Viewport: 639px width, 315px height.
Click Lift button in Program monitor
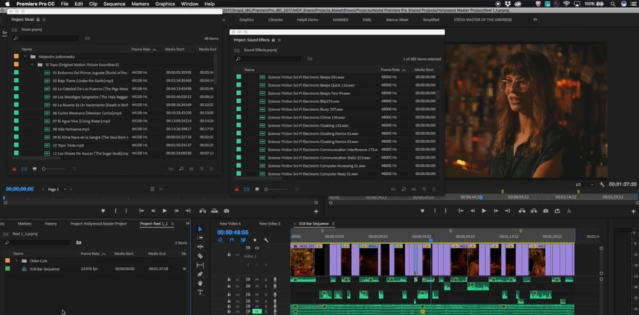[x=522, y=211]
